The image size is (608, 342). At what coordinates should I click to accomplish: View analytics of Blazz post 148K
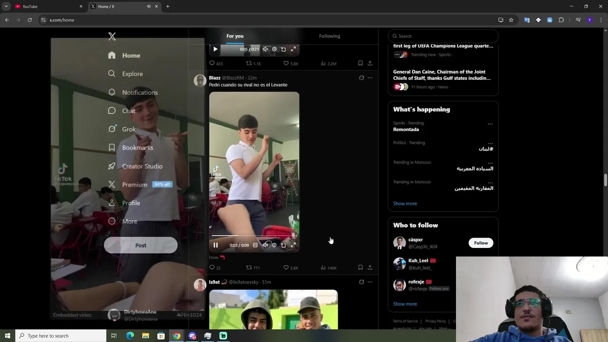click(x=329, y=267)
